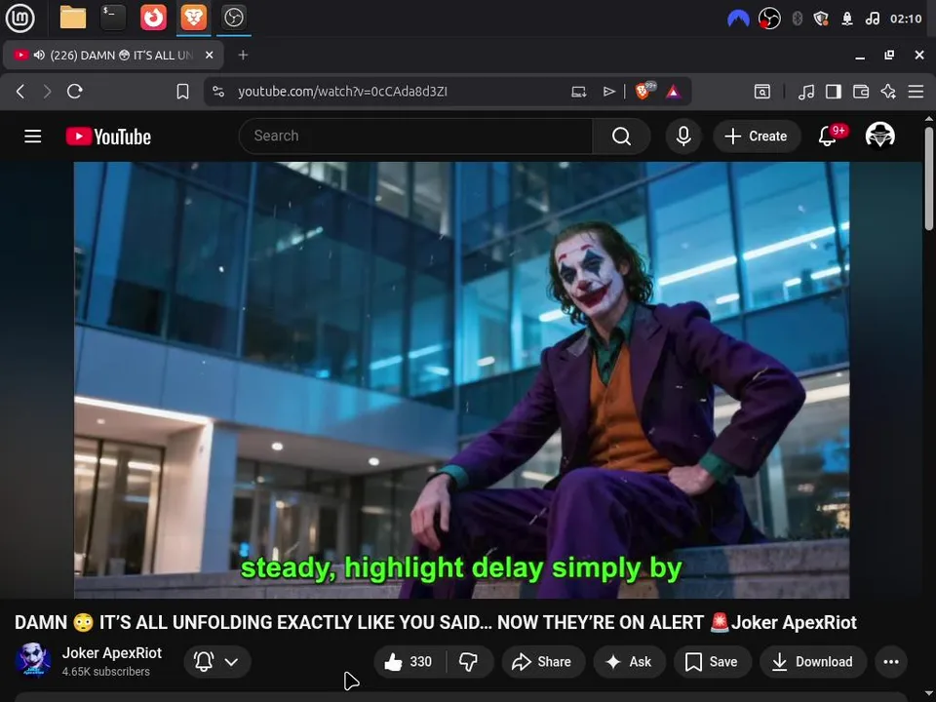This screenshot has height=702, width=936.
Task: Click the share/send arrow in address bar
Action: coord(608,92)
